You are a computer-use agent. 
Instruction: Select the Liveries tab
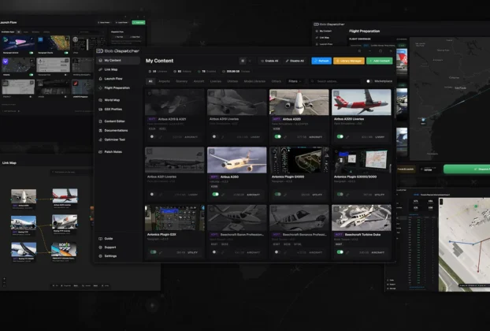216,81
